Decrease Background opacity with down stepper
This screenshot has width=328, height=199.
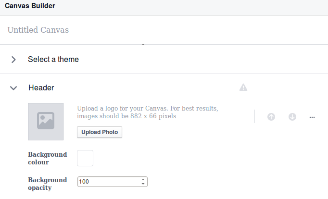tap(143, 184)
